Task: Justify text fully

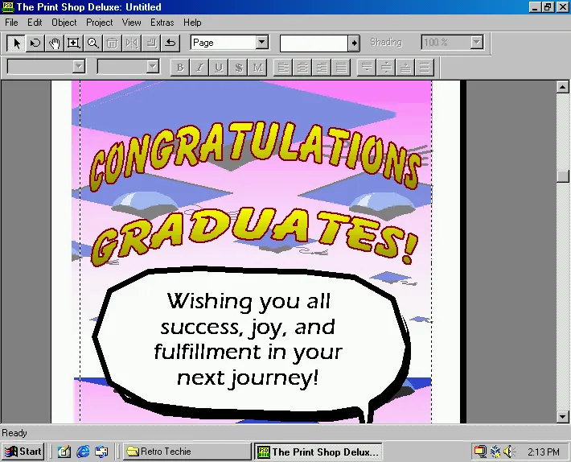Action: 341,68
